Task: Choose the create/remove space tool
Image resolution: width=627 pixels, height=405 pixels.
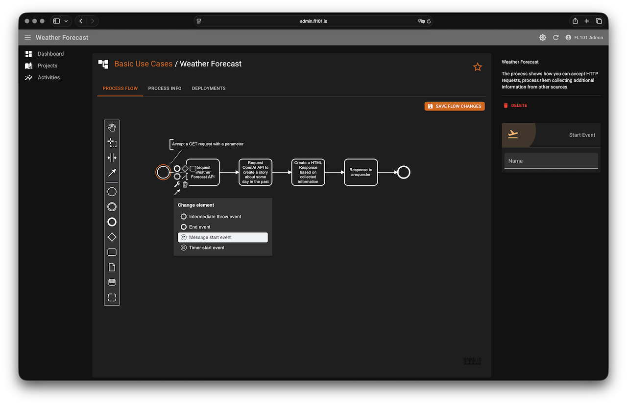Action: pyautogui.click(x=112, y=157)
